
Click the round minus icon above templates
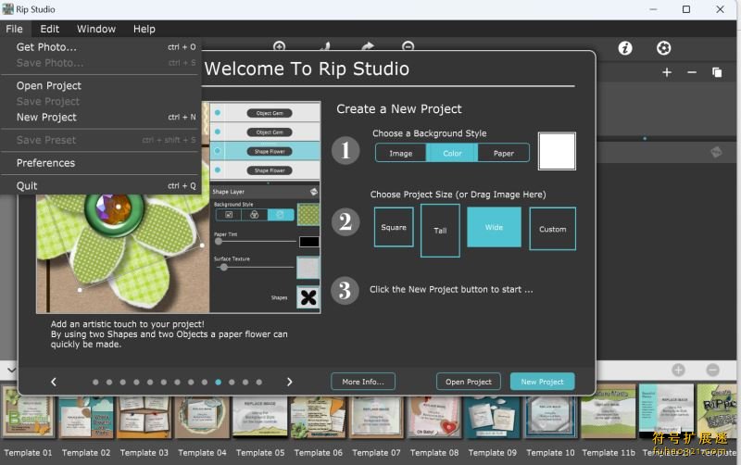coord(712,370)
